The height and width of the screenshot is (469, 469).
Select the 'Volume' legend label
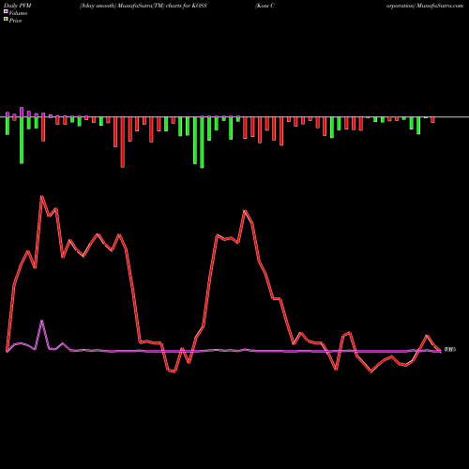pos(18,13)
